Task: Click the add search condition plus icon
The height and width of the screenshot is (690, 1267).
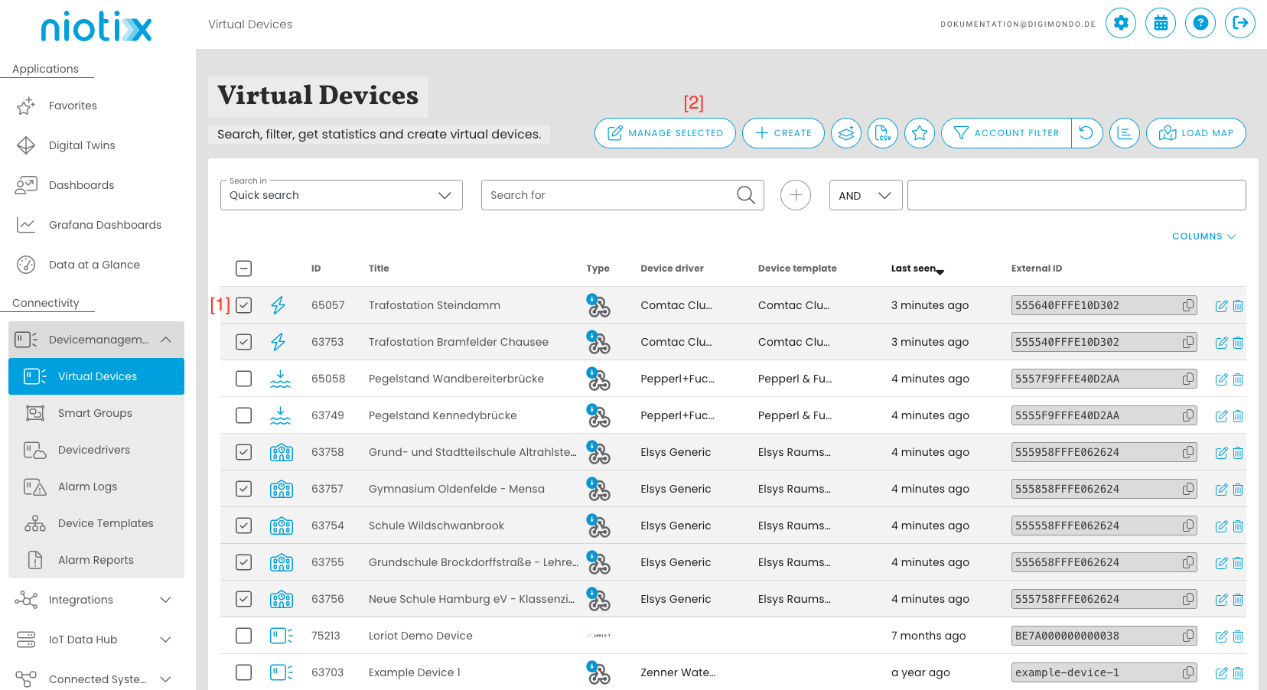Action: coord(796,195)
